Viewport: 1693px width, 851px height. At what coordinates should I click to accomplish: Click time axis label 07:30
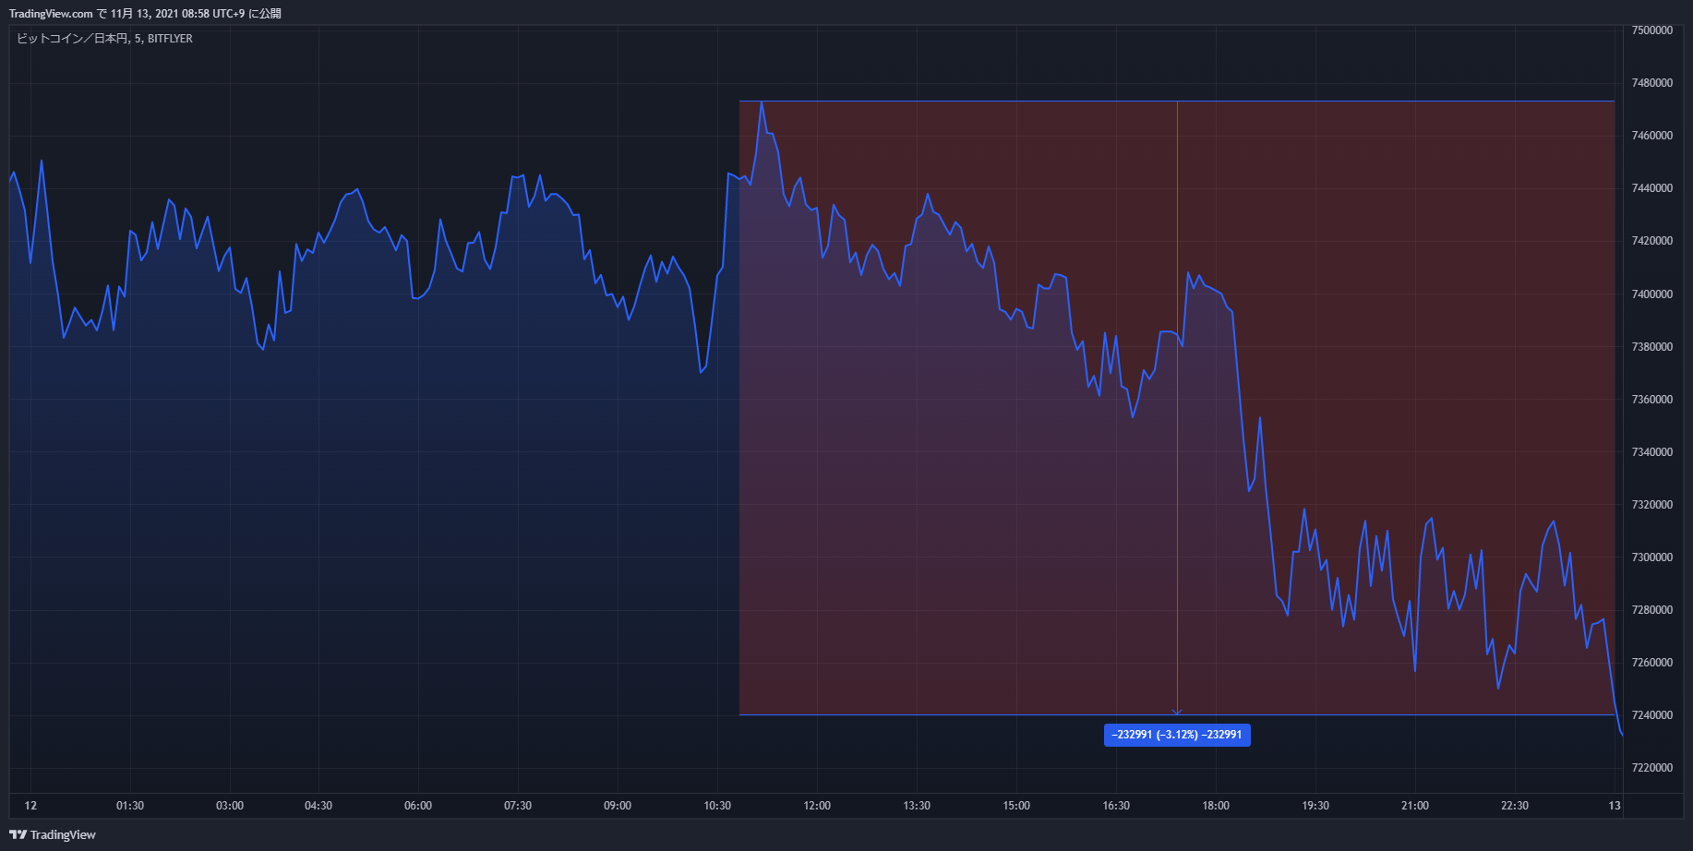click(518, 806)
